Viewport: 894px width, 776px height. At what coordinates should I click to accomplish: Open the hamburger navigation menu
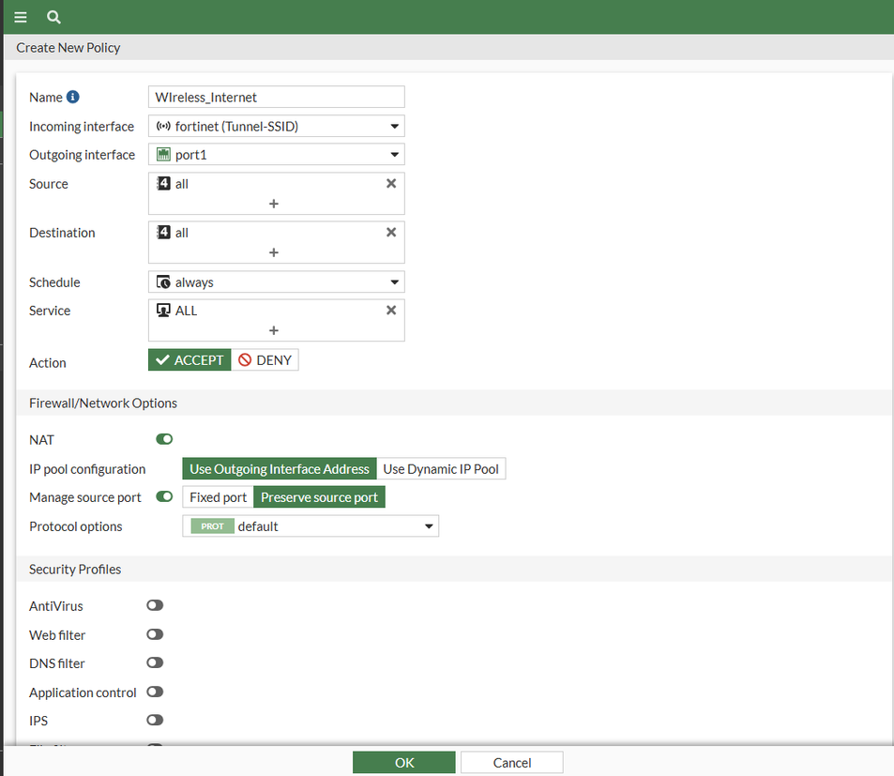[21, 17]
